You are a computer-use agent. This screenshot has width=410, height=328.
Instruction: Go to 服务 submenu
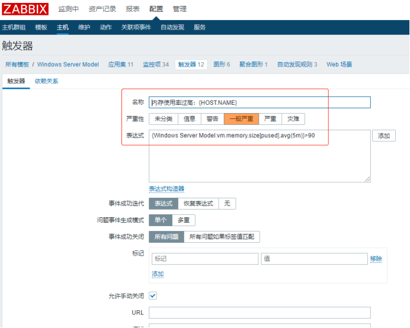coord(200,27)
